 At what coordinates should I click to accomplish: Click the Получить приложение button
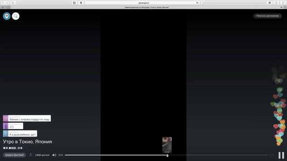click(268, 16)
